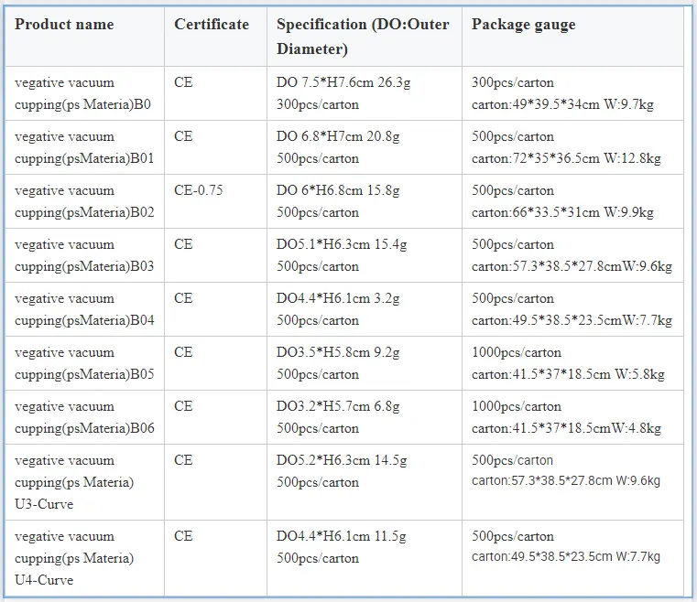Select the 'CE-0.75' certificate cell
The image size is (697, 602).
(199, 190)
